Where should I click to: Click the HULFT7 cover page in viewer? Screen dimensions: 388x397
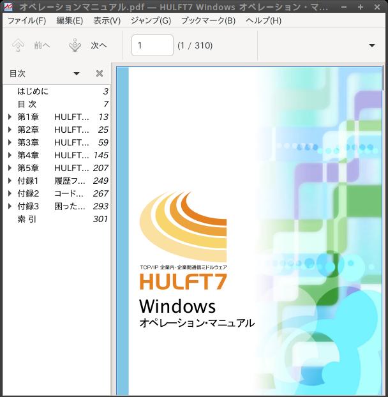click(249, 230)
